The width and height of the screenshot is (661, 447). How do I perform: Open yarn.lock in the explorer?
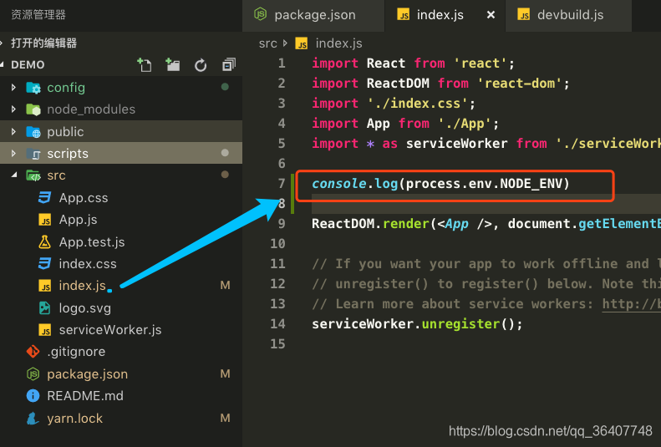pyautogui.click(x=74, y=418)
